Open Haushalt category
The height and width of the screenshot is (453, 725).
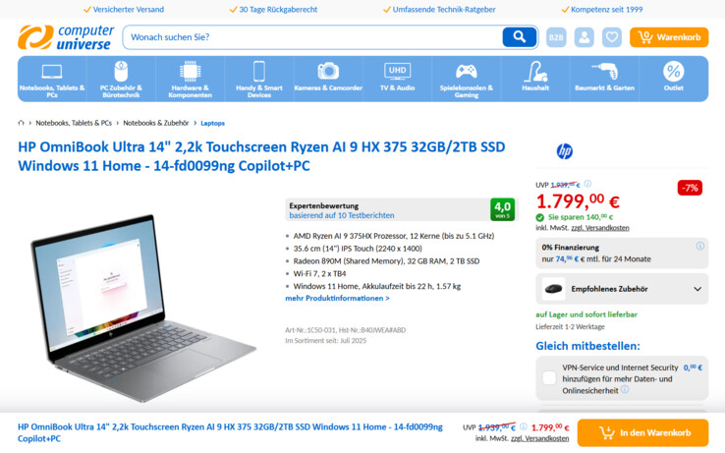coord(535,80)
